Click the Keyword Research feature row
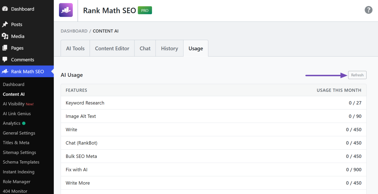378x194 pixels. 214,103
